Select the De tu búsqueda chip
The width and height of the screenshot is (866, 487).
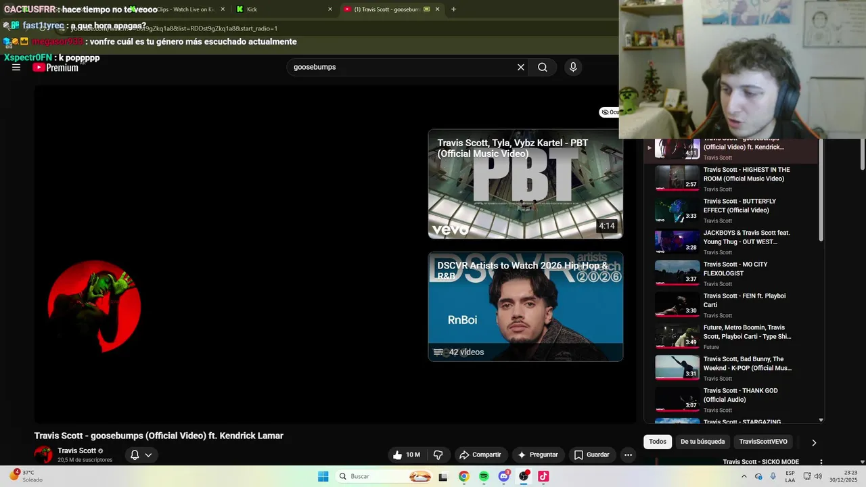click(702, 442)
